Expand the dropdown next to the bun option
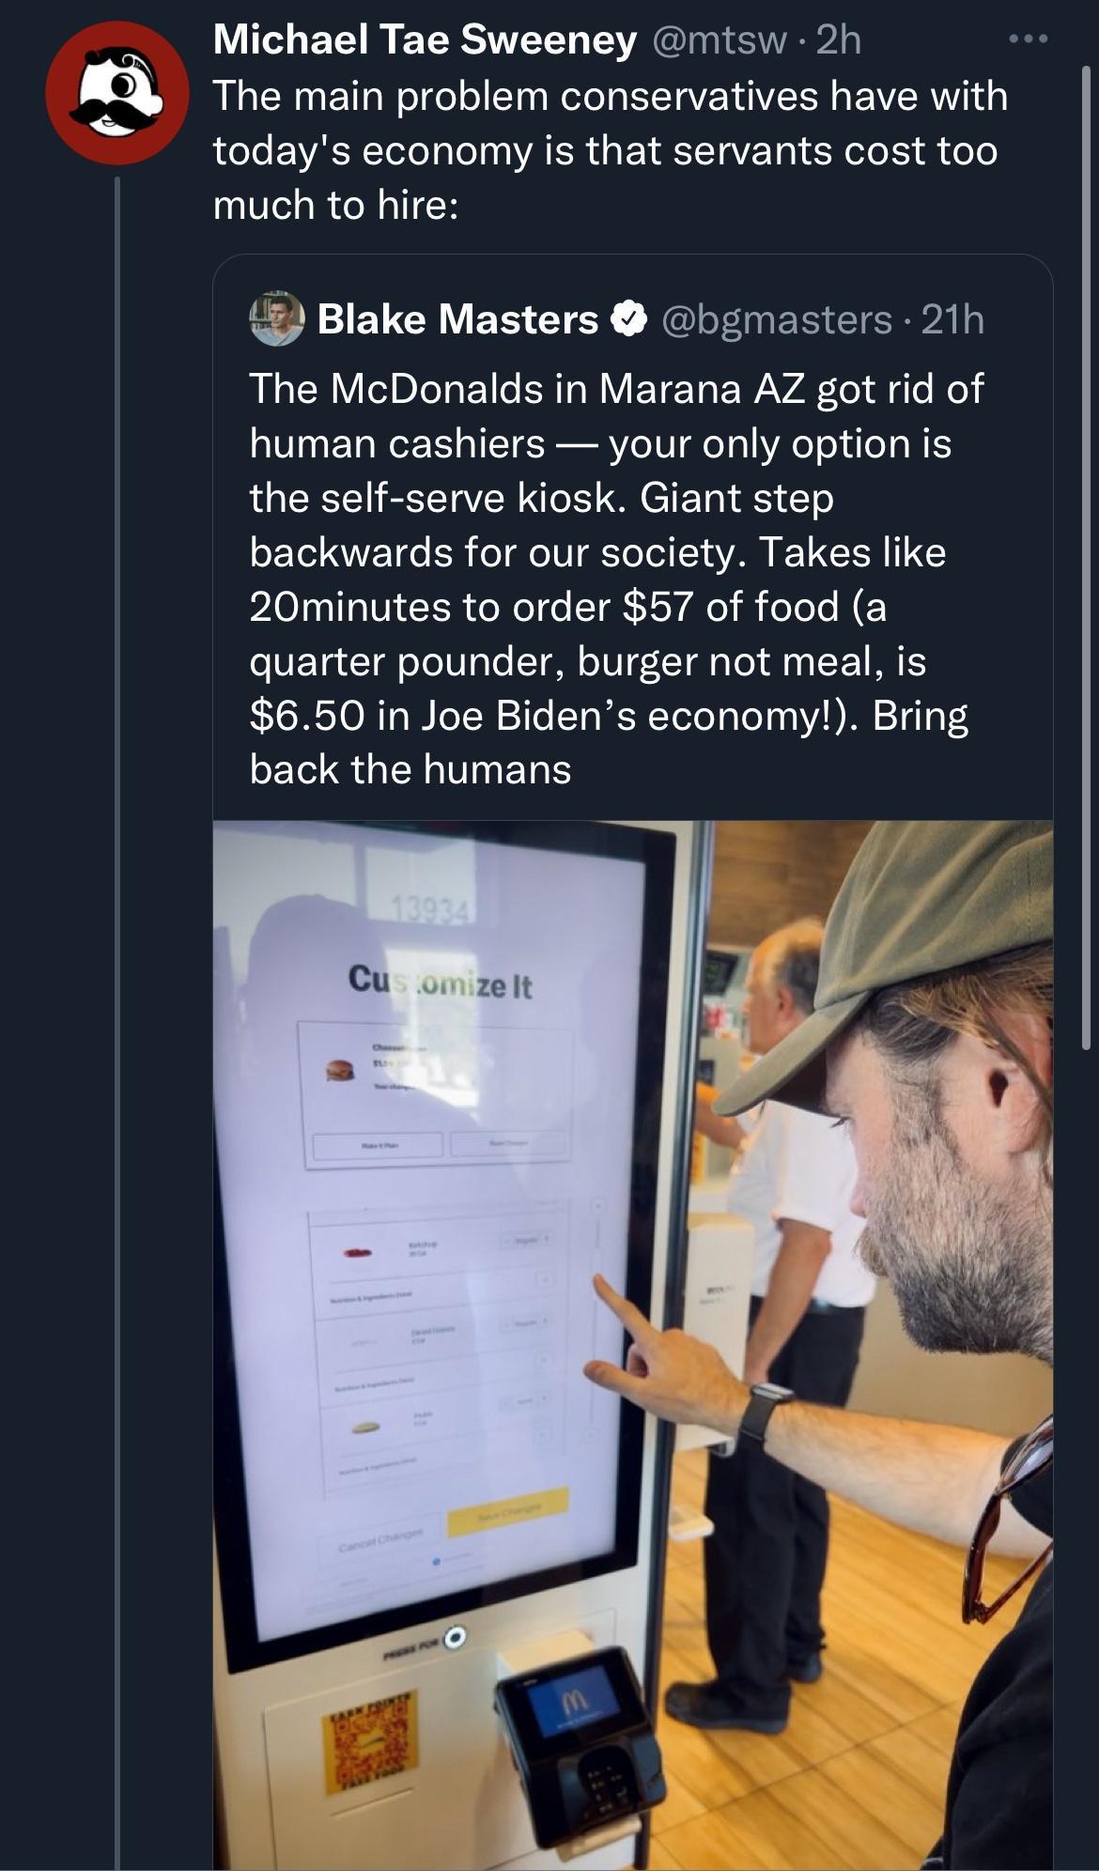The height and width of the screenshot is (1871, 1099). [523, 1399]
